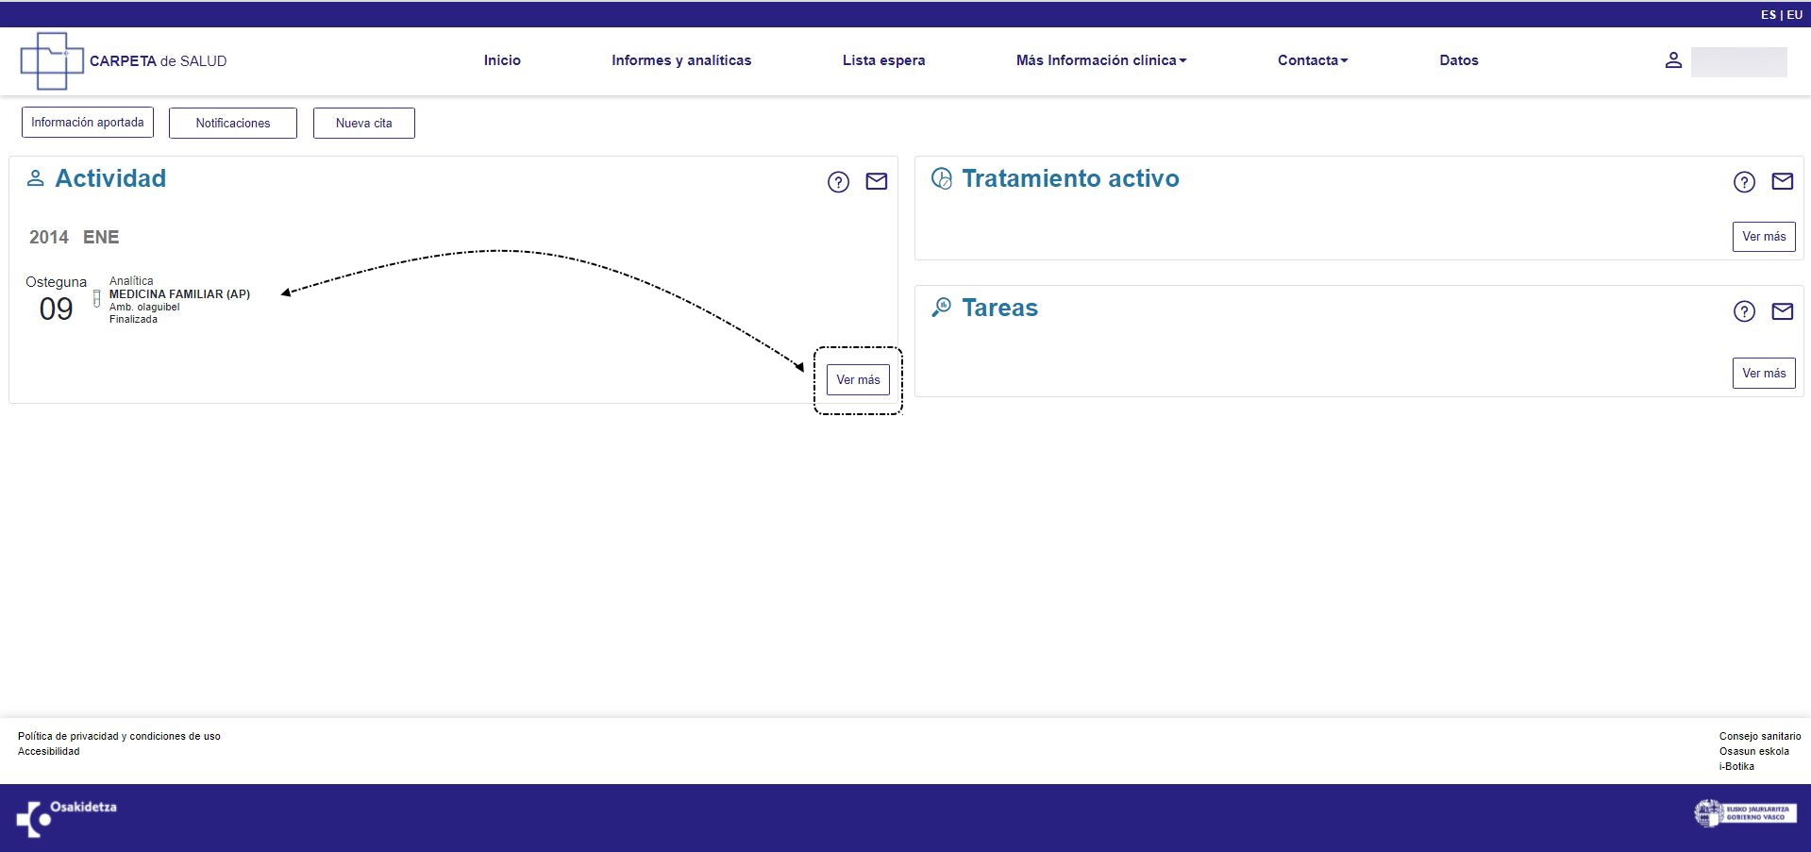Click Amb. olaguibel location text
1811x852 pixels.
pyautogui.click(x=144, y=307)
